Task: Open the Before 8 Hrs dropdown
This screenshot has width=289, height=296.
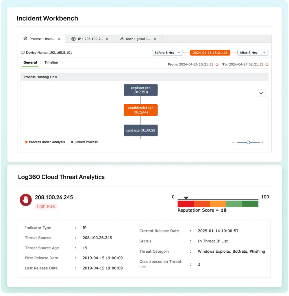Action: point(167,53)
